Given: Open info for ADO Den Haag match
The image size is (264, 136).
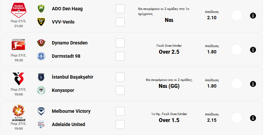Looking at the screenshot, I should 253,16.
